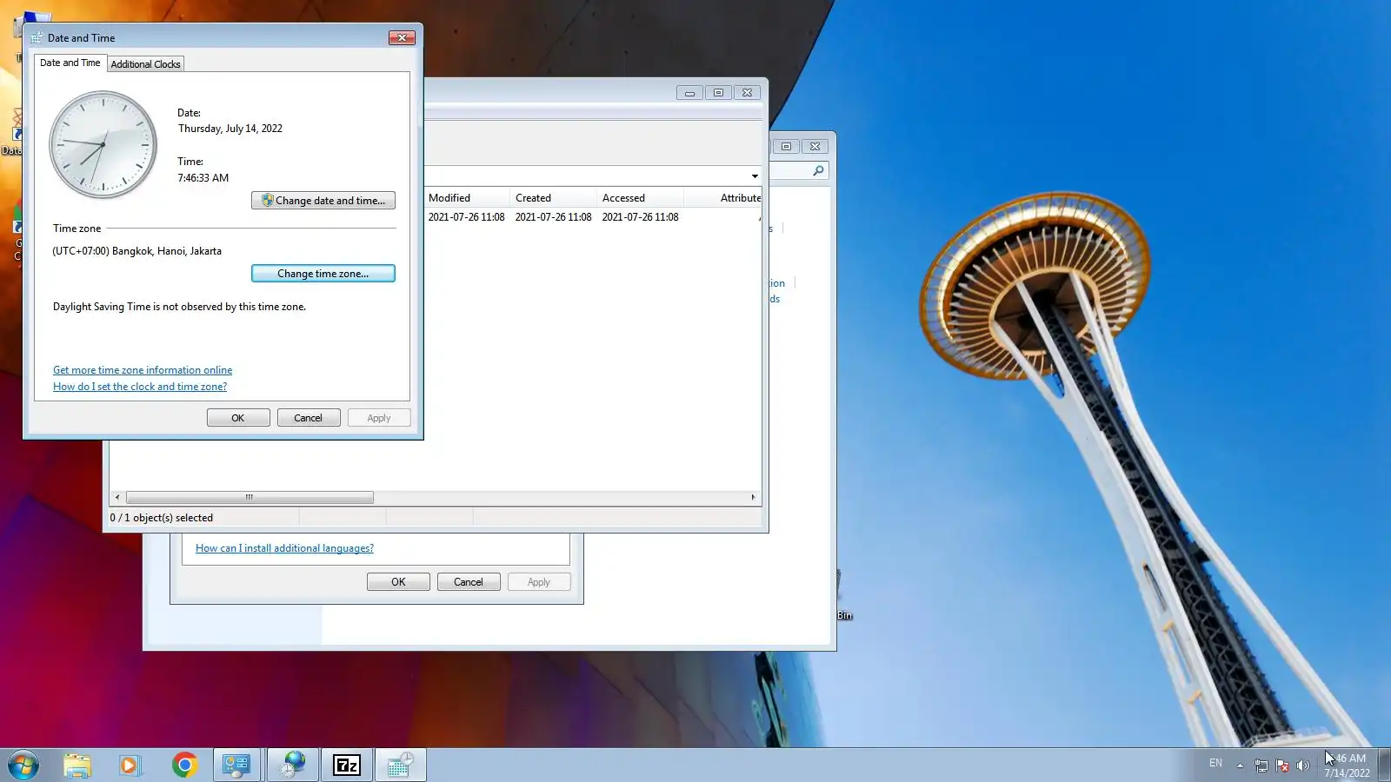Maximize the Control Panel window behind
1391x782 pixels.
tap(786, 146)
